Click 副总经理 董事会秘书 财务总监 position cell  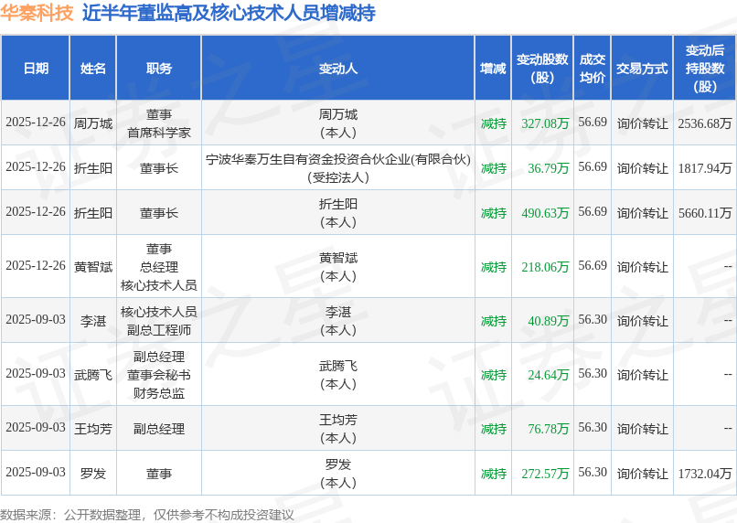tap(159, 375)
